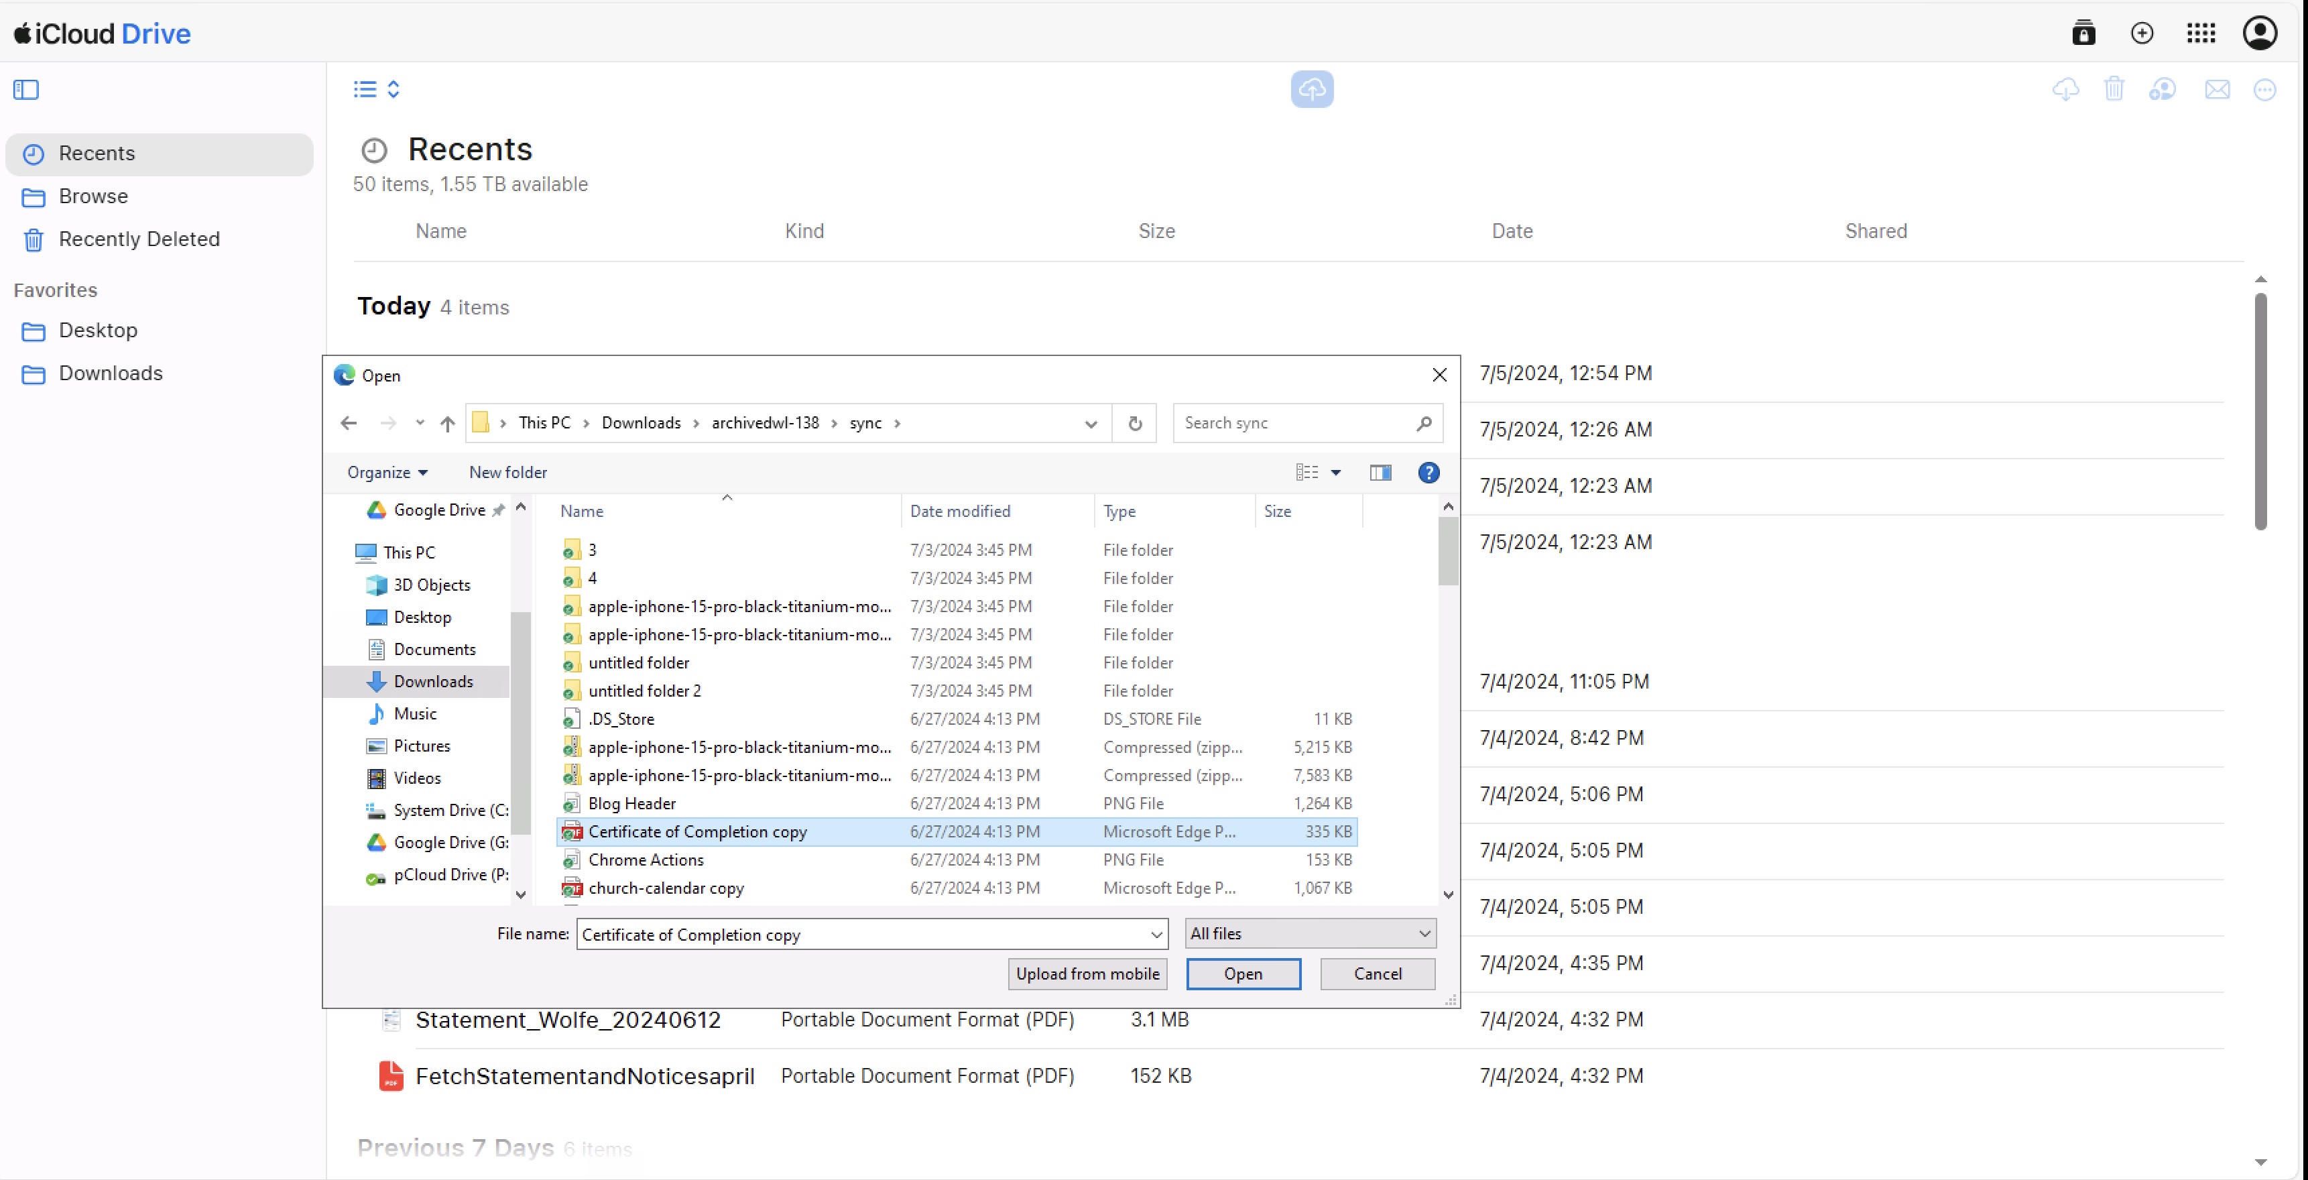Open recent locations dropdown arrow
This screenshot has height=1180, width=2308.
pos(420,423)
